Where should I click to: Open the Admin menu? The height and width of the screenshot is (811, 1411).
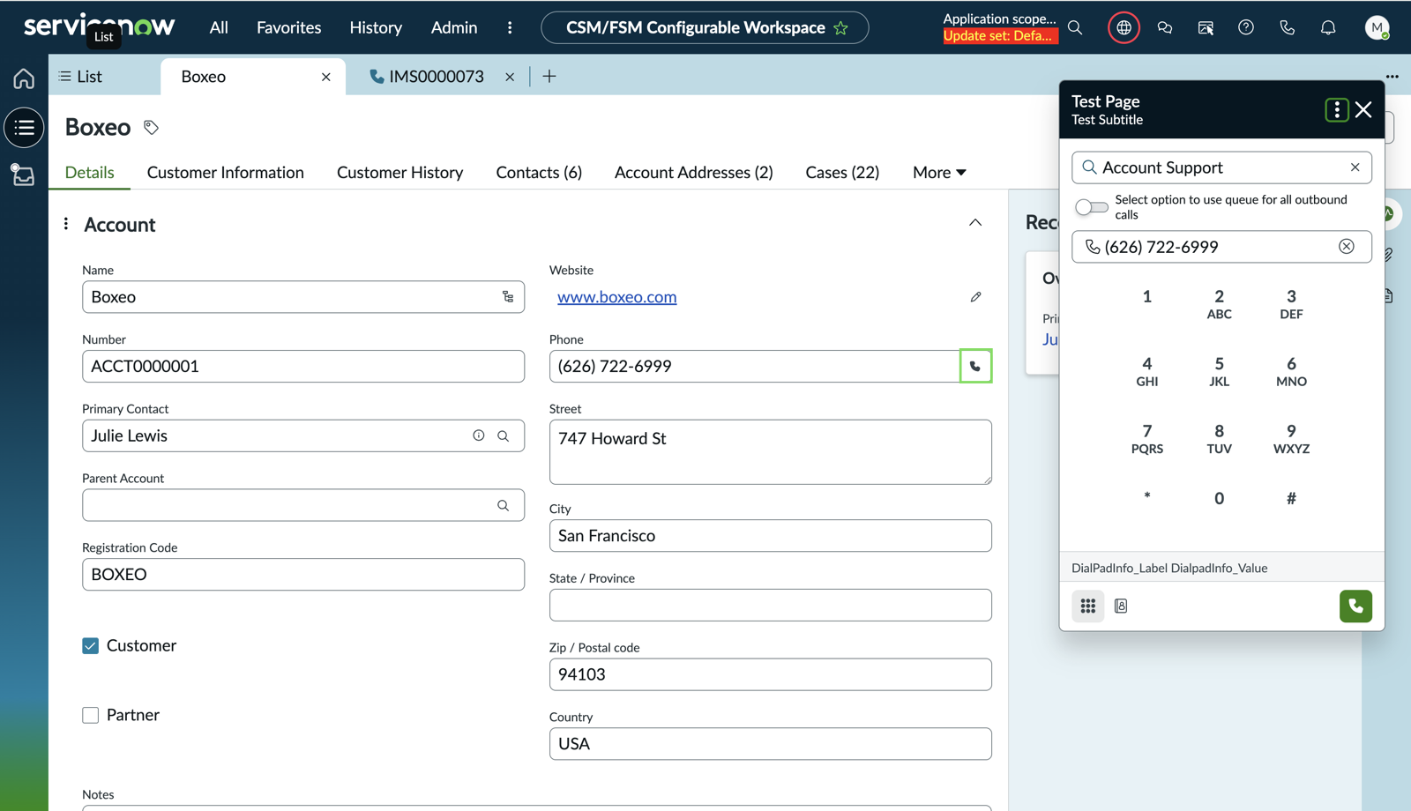(454, 28)
